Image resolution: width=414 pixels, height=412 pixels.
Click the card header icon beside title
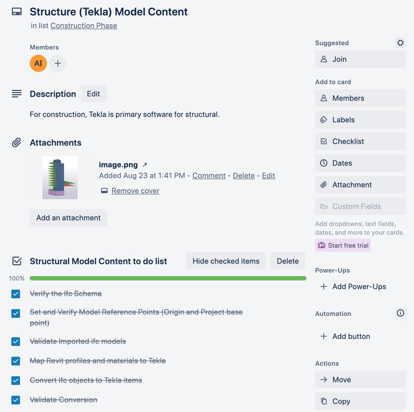(17, 12)
